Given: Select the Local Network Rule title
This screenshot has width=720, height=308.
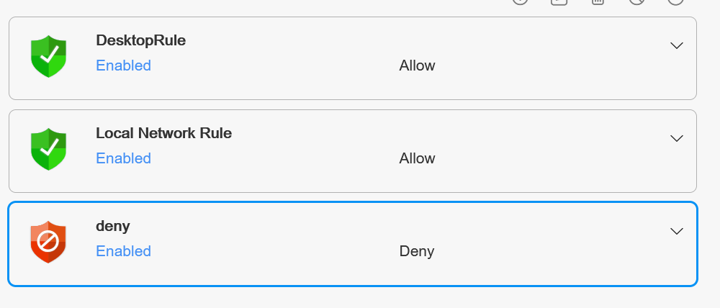Looking at the screenshot, I should [164, 133].
